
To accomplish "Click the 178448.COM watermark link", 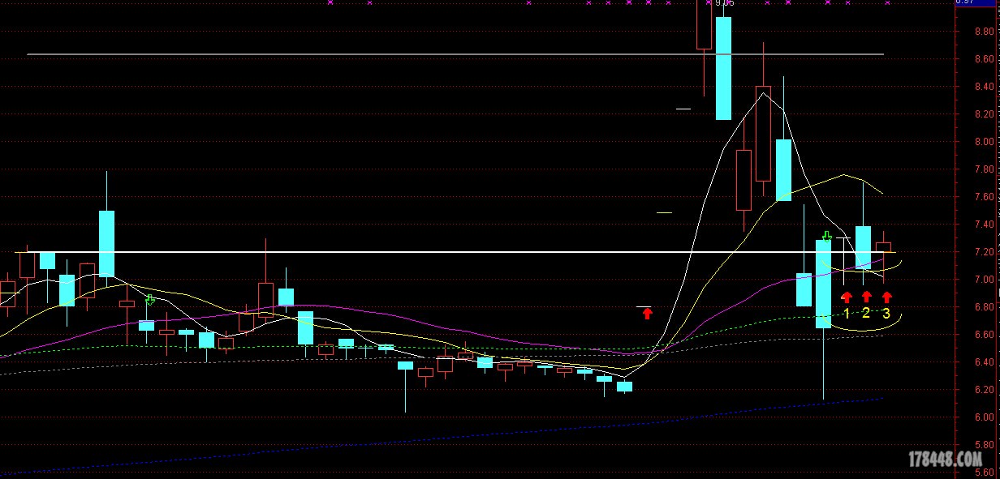I will pyautogui.click(x=945, y=460).
